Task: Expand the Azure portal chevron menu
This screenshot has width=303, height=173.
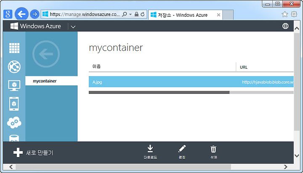Action: tap(73, 27)
